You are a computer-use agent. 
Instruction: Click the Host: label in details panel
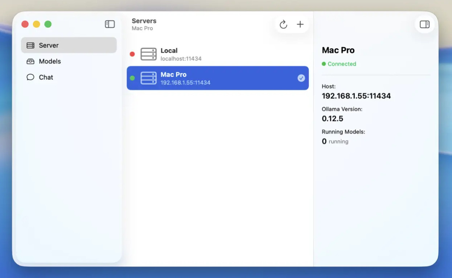click(x=329, y=86)
